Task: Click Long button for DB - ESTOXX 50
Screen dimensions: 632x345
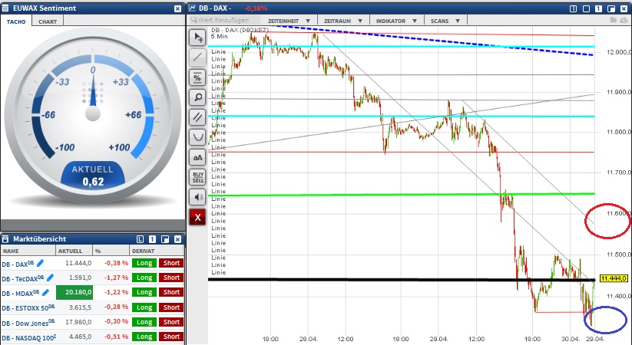Action: 144,307
